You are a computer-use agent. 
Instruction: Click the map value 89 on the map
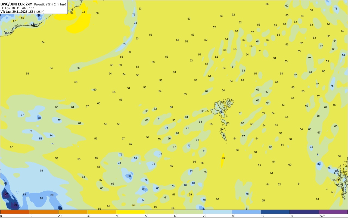52,195
